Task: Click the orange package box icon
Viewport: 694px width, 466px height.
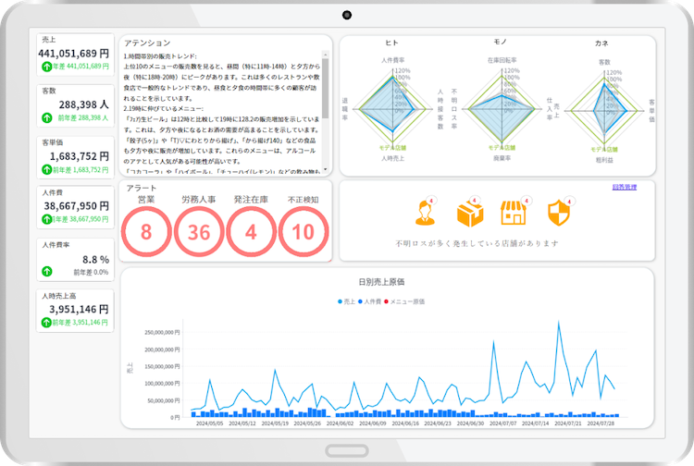Action: (x=469, y=214)
